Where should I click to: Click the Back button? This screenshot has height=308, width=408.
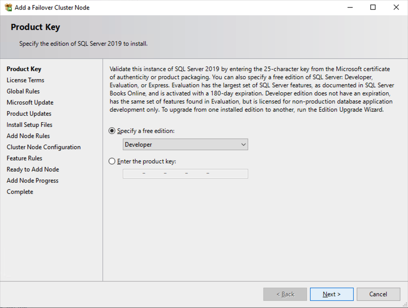pyautogui.click(x=285, y=294)
